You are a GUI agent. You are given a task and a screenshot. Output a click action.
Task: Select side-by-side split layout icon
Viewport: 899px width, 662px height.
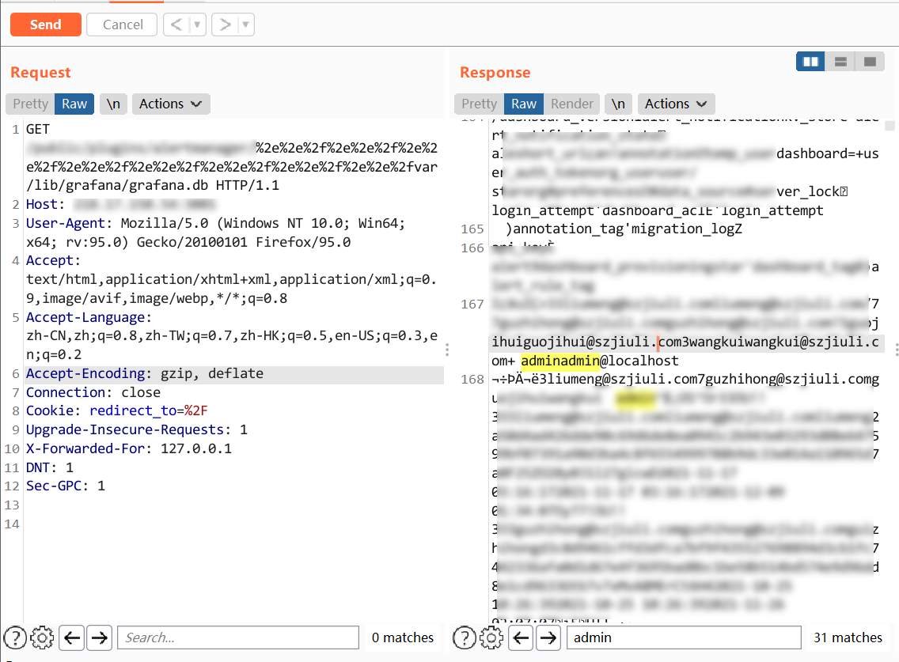pos(810,62)
